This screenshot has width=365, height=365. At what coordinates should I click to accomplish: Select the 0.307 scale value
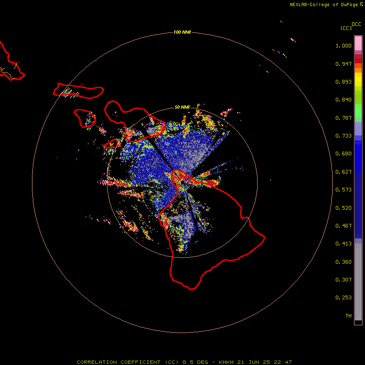344,280
